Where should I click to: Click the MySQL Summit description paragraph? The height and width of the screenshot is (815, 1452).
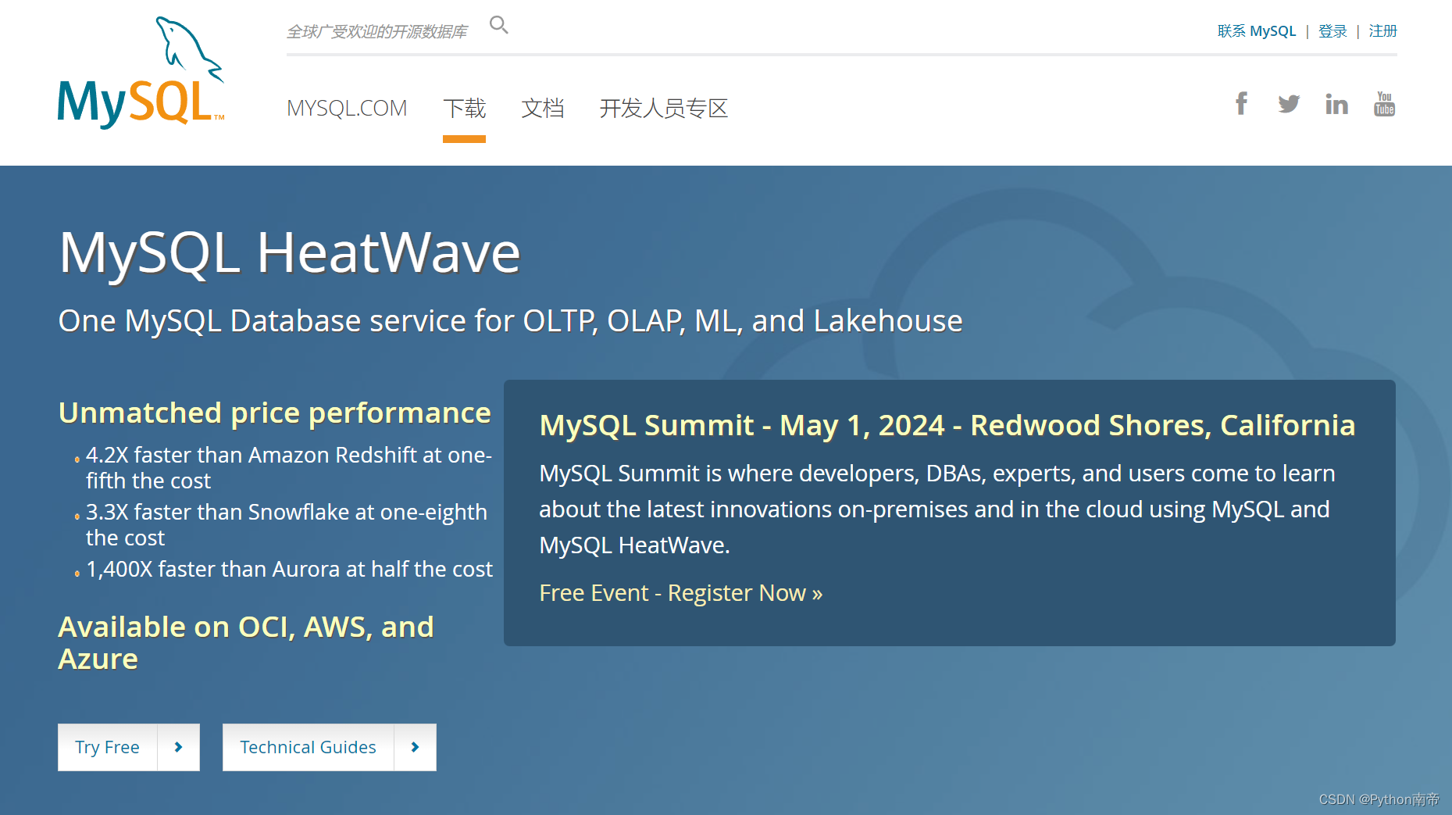(x=937, y=509)
